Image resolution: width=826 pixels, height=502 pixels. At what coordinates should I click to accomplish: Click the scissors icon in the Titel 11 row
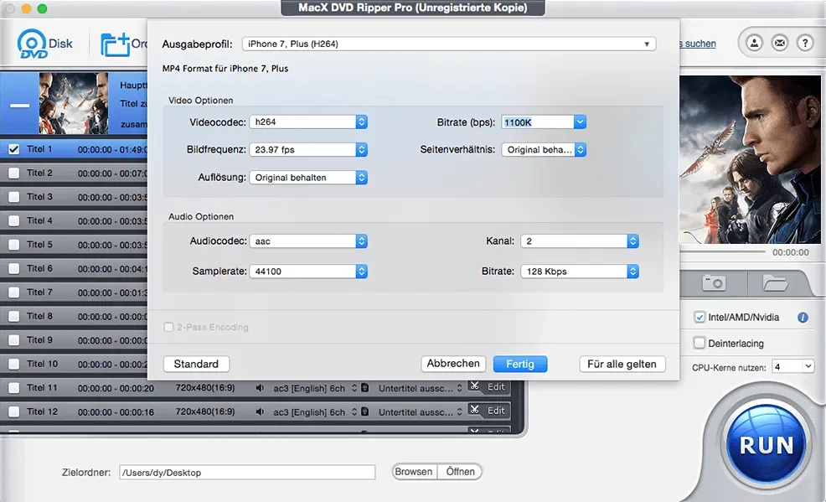475,386
